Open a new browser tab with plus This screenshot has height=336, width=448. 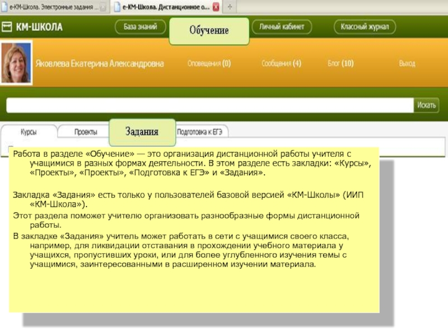click(230, 7)
